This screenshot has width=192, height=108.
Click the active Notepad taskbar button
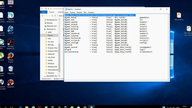pyautogui.click(x=91, y=107)
